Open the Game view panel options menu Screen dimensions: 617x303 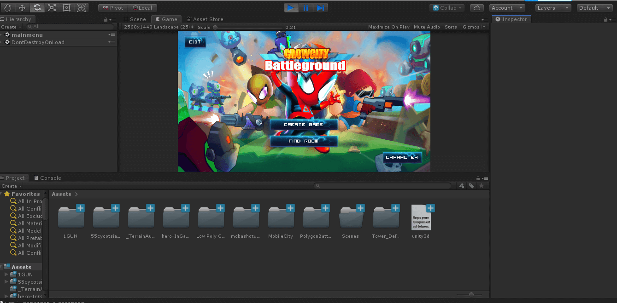coord(484,19)
